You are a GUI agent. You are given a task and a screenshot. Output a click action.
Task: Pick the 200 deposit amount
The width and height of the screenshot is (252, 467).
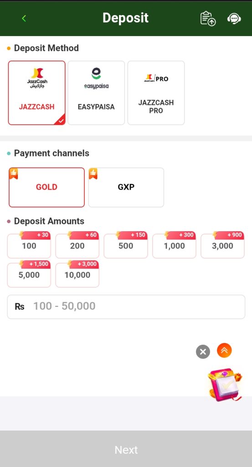(77, 245)
